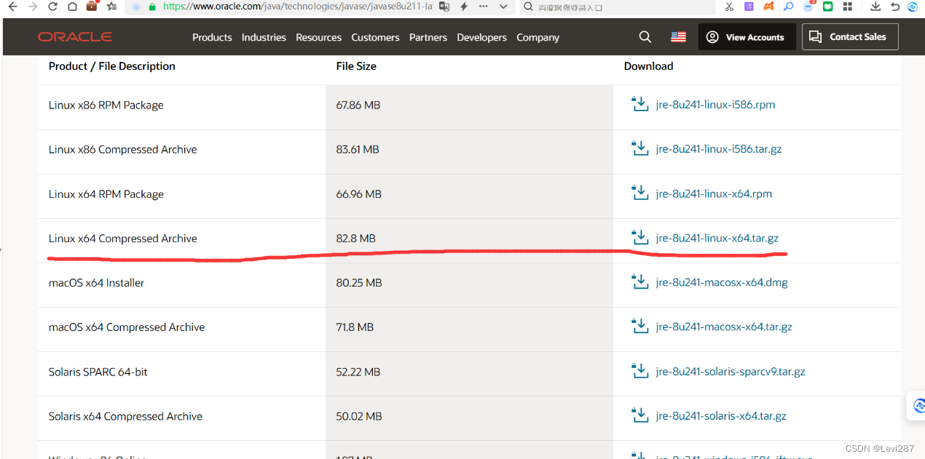Open the Industries menu
This screenshot has height=459, width=925.
[x=264, y=37]
